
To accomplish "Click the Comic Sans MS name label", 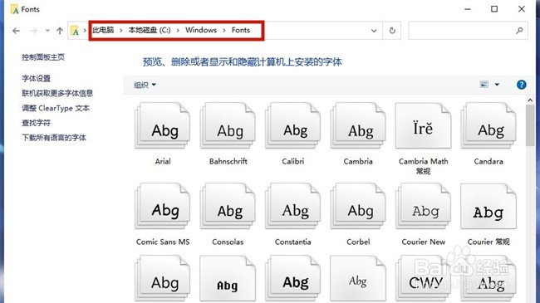I will tap(163, 242).
